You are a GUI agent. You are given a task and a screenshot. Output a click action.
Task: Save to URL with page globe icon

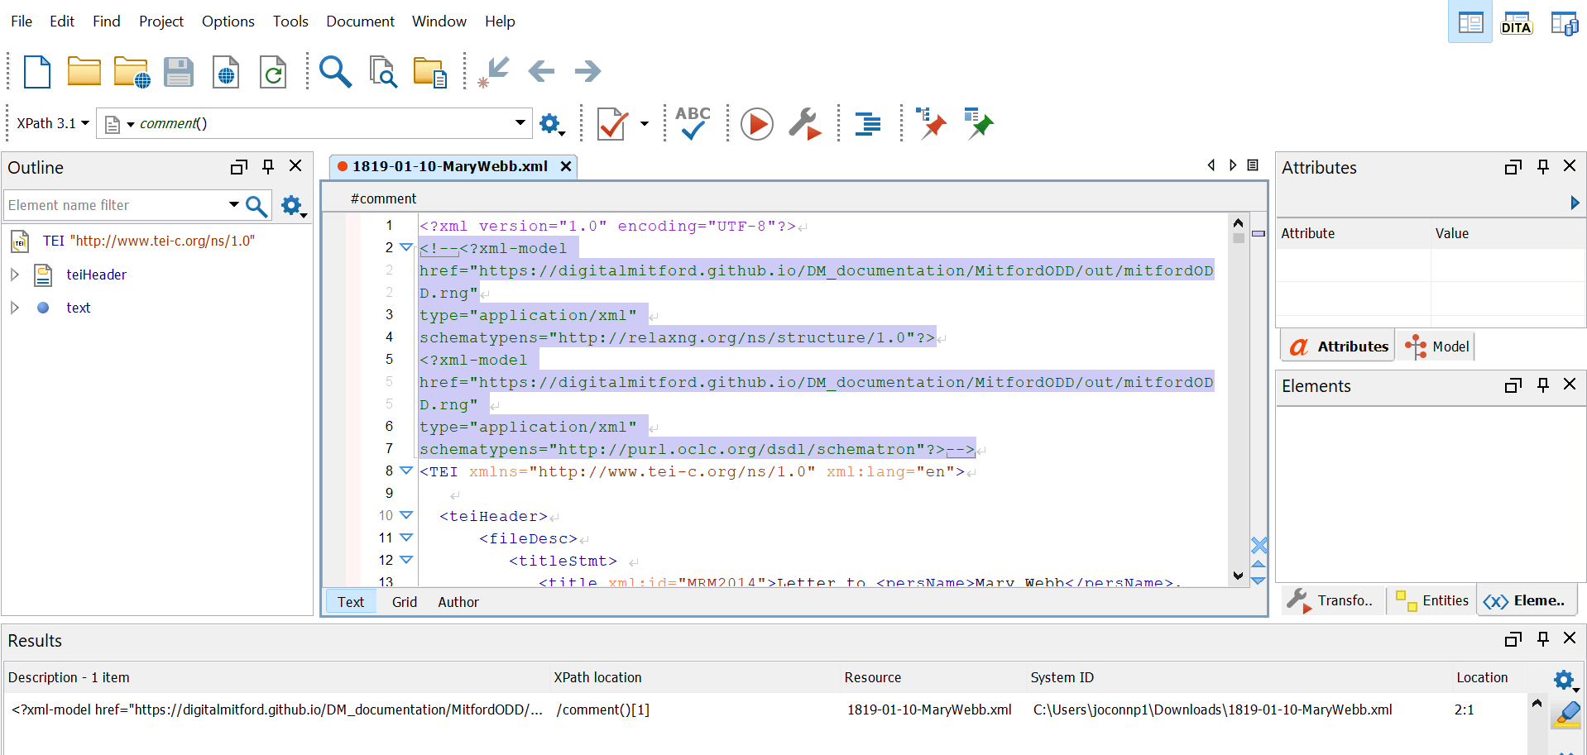(225, 72)
